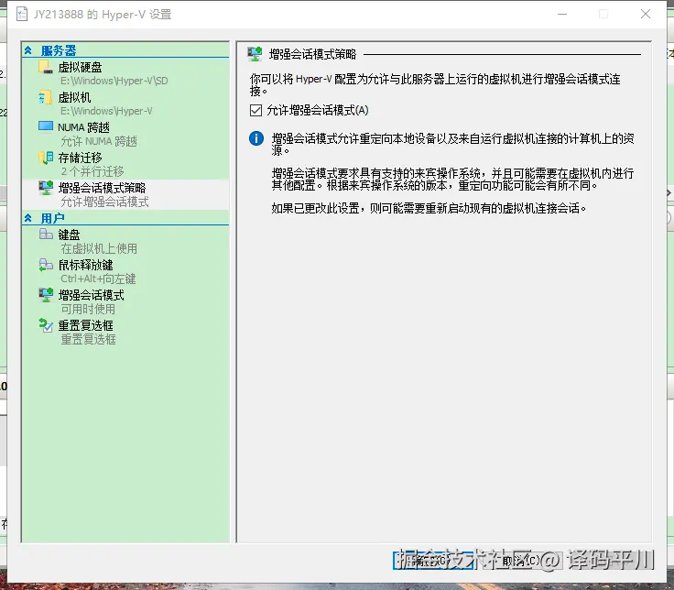Click the 增强会话模式策略 tree icon

(45, 188)
